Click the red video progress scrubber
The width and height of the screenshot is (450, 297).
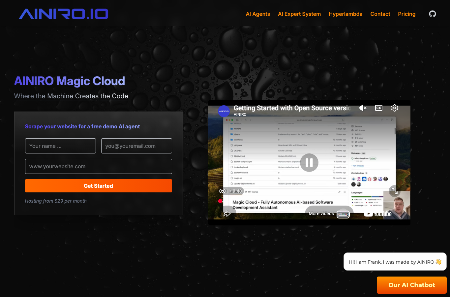point(220,201)
